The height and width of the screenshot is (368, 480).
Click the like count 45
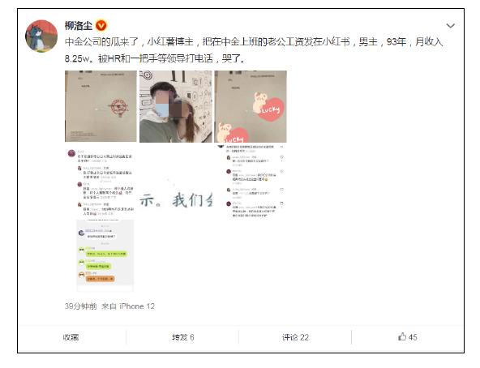(413, 337)
